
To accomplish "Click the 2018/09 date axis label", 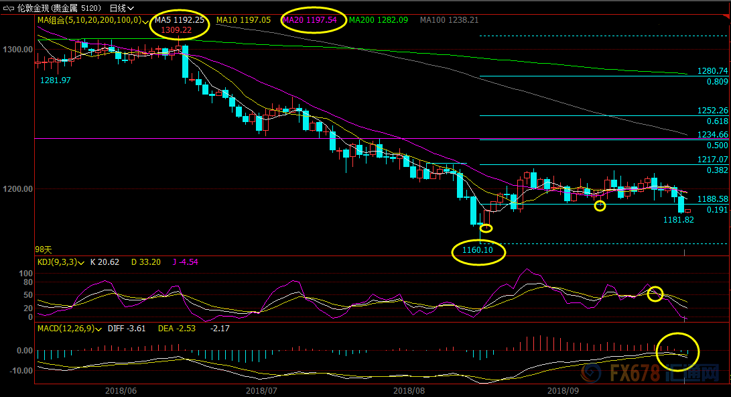I will tap(563, 390).
